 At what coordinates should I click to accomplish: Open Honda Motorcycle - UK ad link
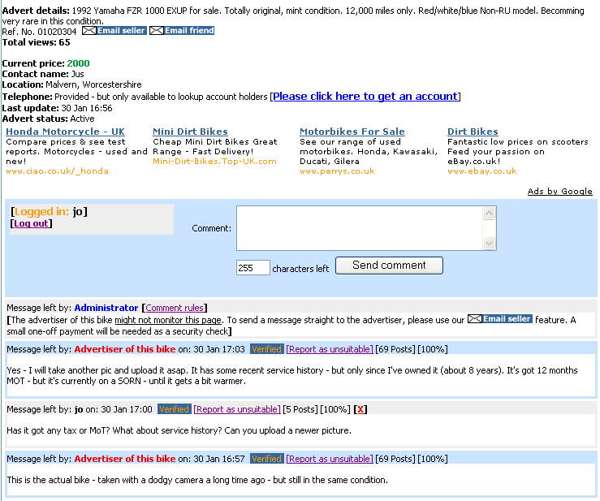(x=65, y=132)
